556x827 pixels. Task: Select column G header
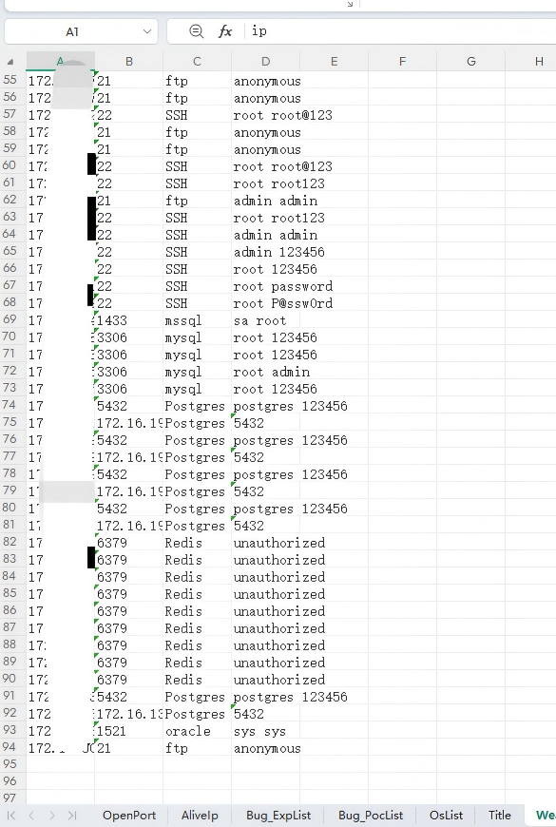(x=471, y=62)
